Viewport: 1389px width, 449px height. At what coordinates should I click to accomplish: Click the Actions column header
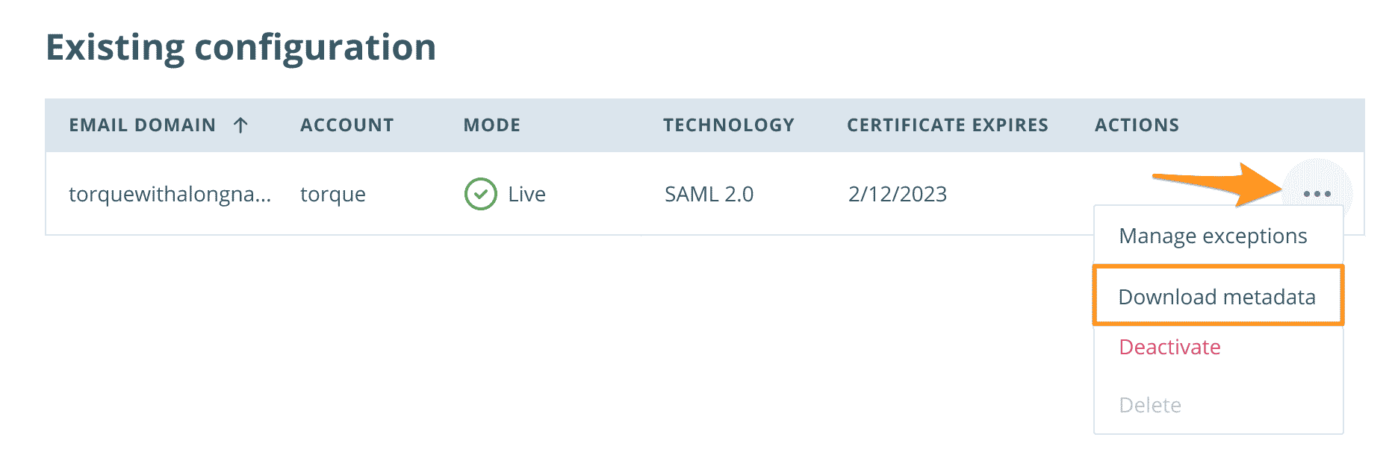coord(1137,125)
